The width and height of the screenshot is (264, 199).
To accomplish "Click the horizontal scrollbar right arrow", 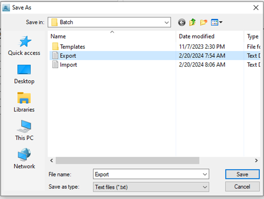I will pos(256,160).
